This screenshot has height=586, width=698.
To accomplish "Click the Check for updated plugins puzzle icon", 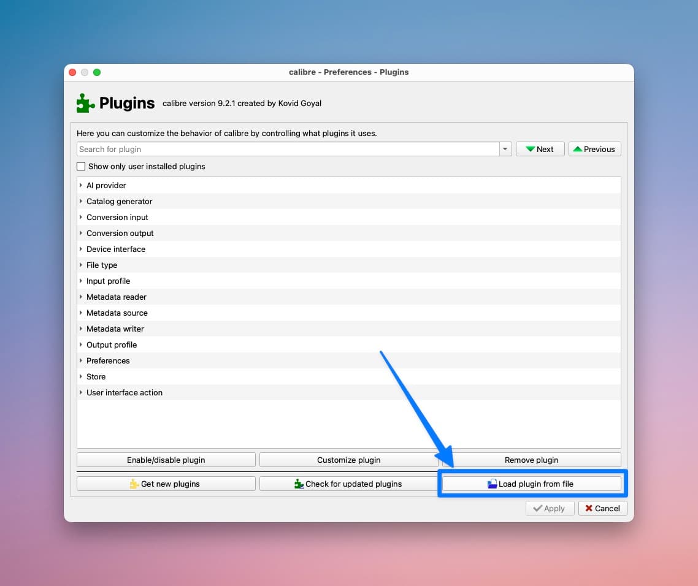I will click(x=299, y=484).
